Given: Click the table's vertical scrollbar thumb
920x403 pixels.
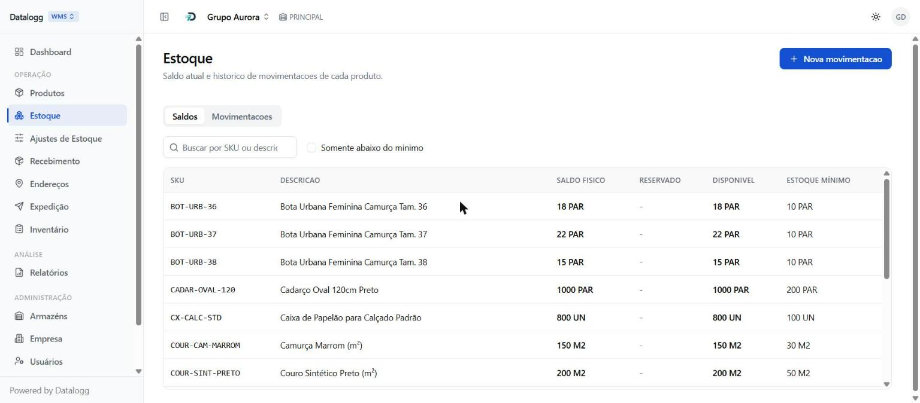Looking at the screenshot, I should [886, 228].
